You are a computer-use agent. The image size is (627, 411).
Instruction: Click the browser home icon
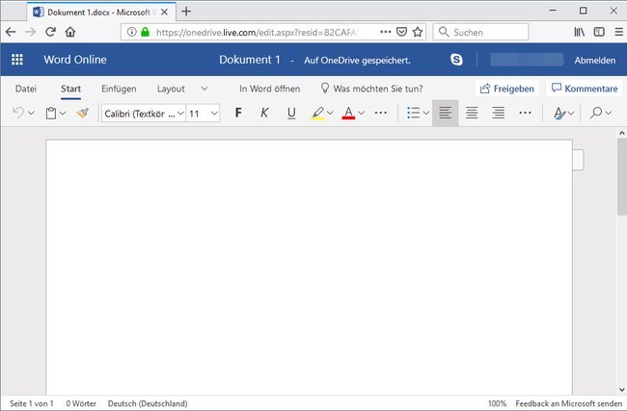coord(70,32)
